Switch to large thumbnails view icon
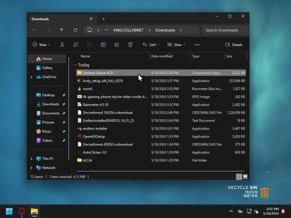This screenshot has width=291, height=218. [245, 177]
